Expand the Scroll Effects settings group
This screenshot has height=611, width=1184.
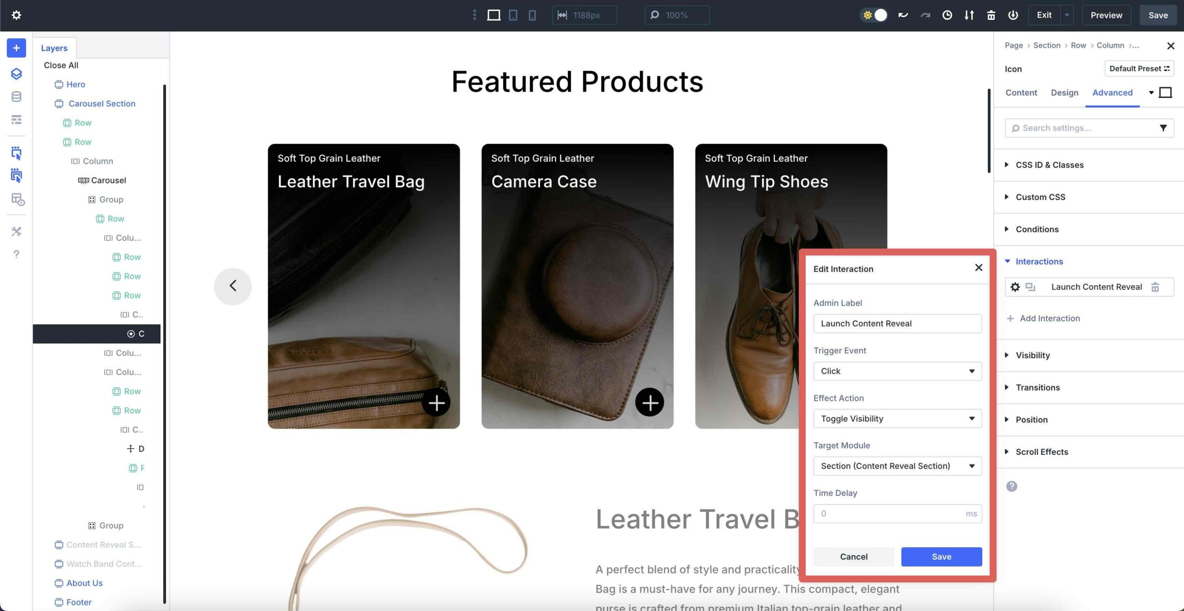pos(1042,452)
